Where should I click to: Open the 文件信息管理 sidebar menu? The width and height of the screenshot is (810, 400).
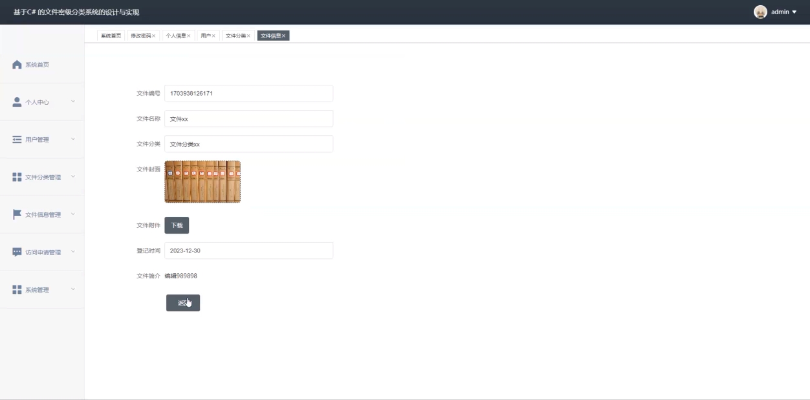pyautogui.click(x=42, y=215)
